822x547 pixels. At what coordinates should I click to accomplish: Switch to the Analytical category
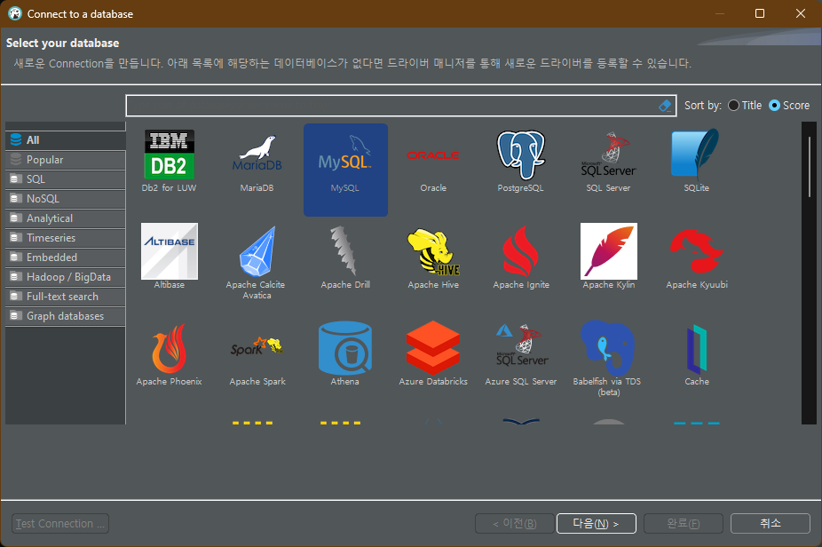(66, 218)
